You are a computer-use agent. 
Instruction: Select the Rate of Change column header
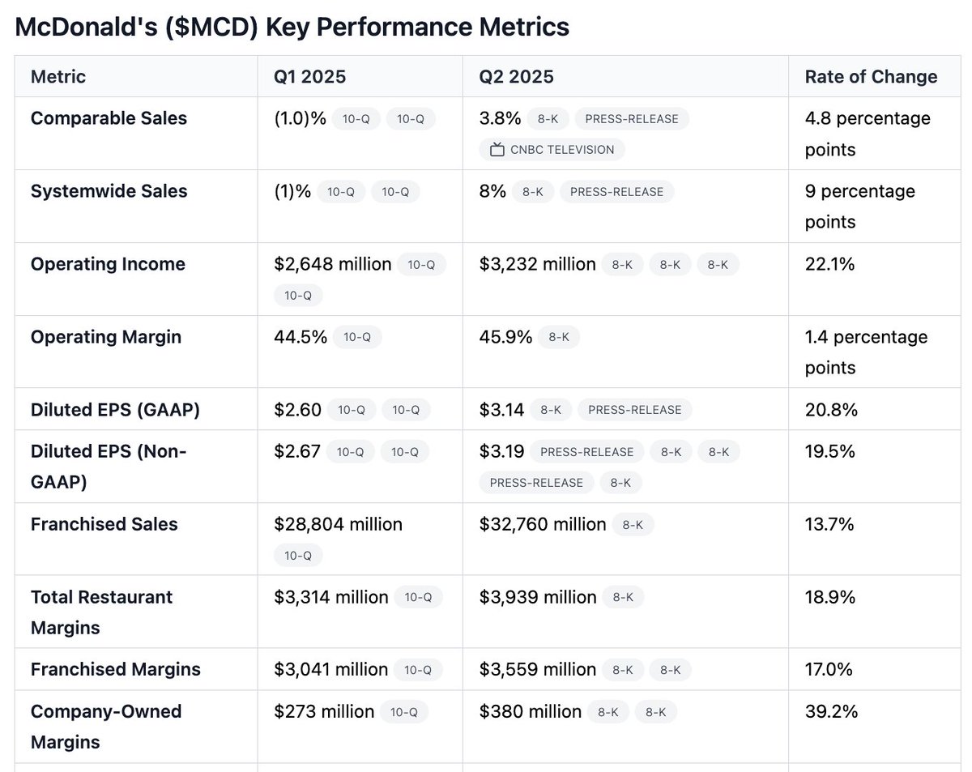[871, 77]
